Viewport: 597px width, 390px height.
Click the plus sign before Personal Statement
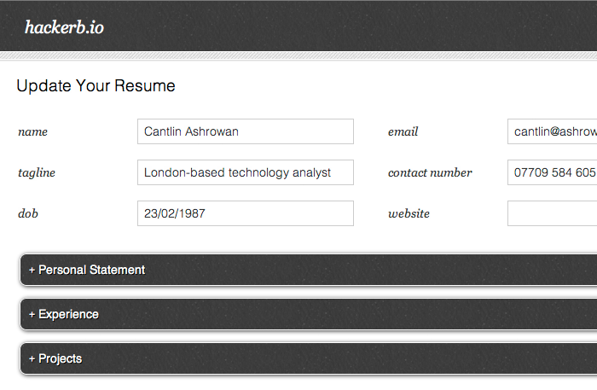[32, 271]
